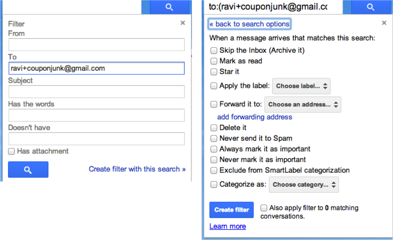Expand the Choose an address dropdown
This screenshot has width=393, height=240.
(x=303, y=105)
